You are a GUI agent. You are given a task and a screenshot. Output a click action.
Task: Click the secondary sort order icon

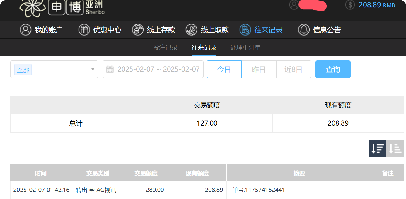pos(395,149)
